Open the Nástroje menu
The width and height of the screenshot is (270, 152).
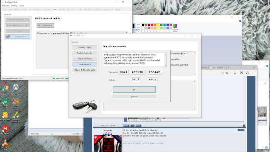click(15, 6)
